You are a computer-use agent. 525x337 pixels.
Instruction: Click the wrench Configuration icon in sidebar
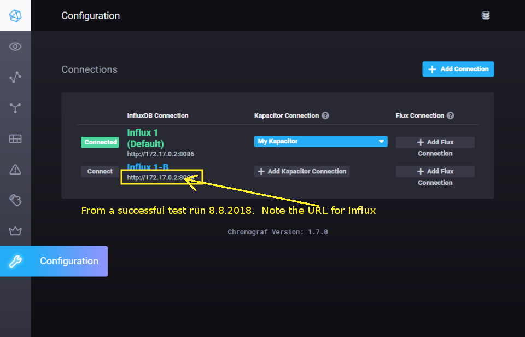[15, 261]
